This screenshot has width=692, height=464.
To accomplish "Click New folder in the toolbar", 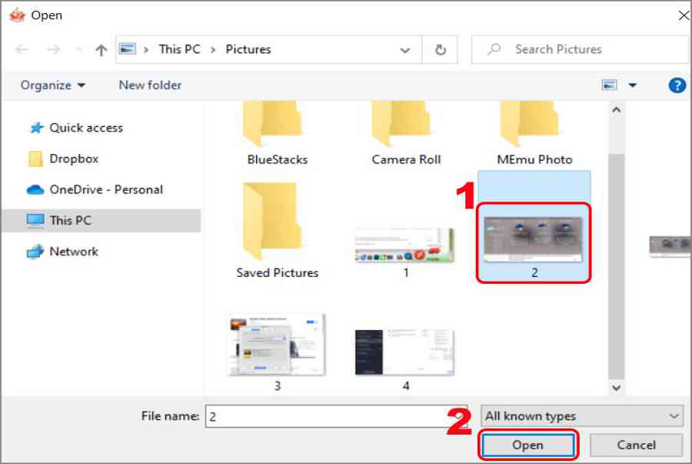I will point(150,85).
